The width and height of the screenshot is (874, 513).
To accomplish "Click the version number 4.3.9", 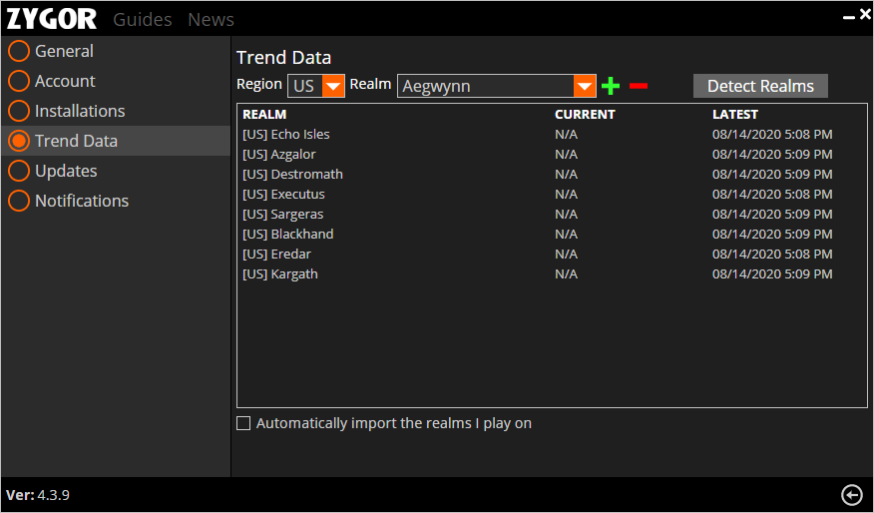I will point(54,495).
